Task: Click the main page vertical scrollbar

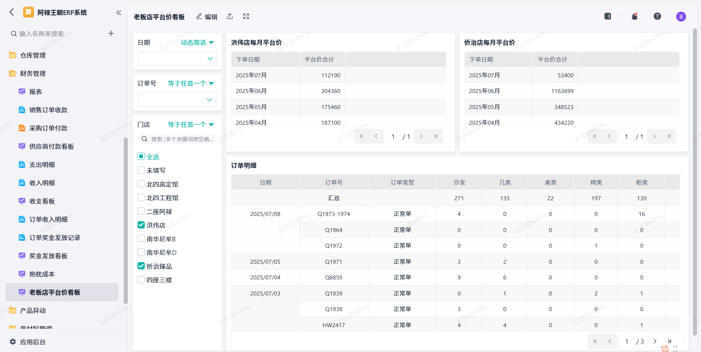Action: tap(695, 182)
